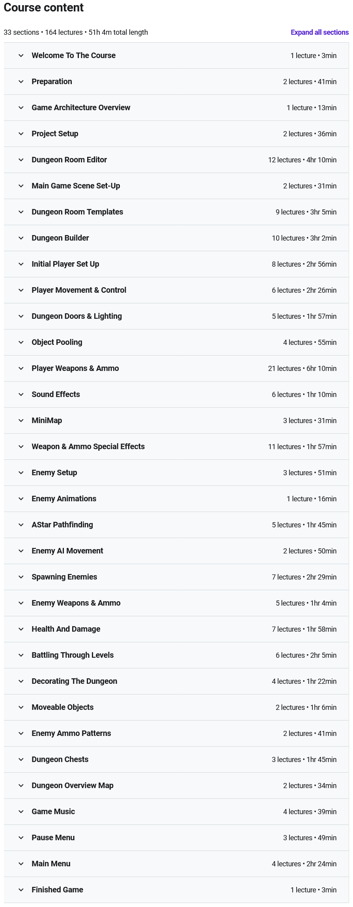This screenshot has height=907, width=353.
Task: Open the Preparation section
Action: [x=176, y=82]
